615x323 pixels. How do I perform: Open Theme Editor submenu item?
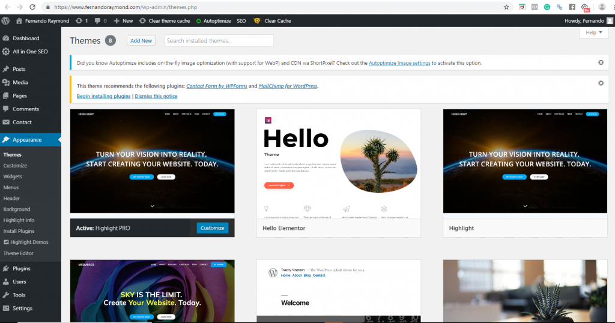[19, 253]
